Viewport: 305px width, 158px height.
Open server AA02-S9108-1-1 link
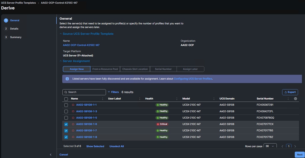tap(86, 105)
